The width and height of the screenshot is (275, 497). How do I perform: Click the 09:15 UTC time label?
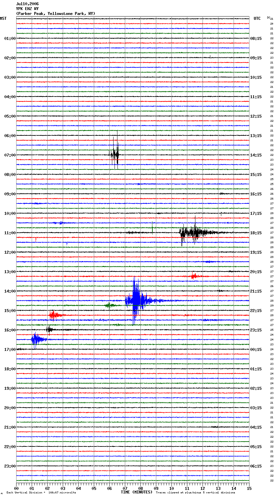[x=256, y=58]
